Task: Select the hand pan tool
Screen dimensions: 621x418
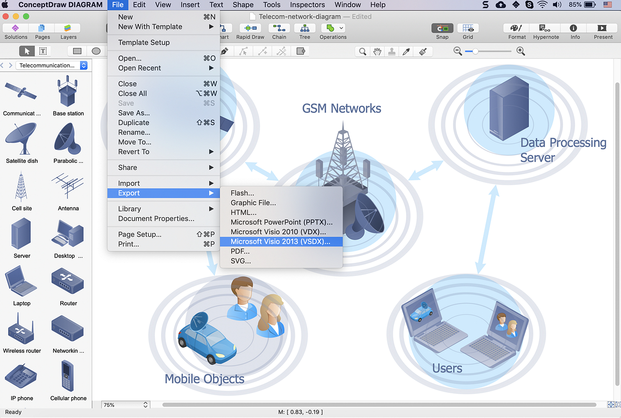Action: click(377, 51)
